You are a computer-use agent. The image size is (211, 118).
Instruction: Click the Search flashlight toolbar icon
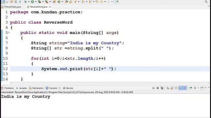pyautogui.click(x=75, y=2)
